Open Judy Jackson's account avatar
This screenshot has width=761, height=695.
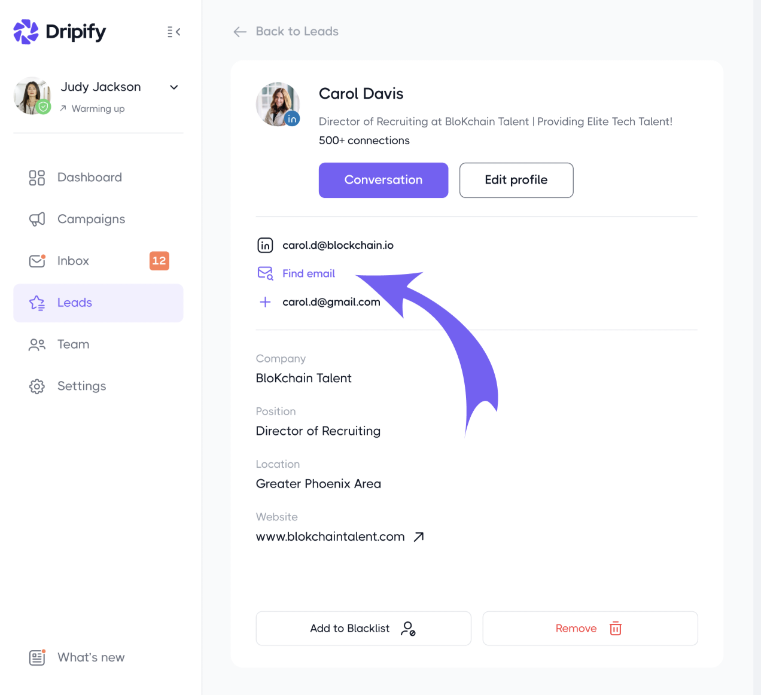click(x=32, y=96)
